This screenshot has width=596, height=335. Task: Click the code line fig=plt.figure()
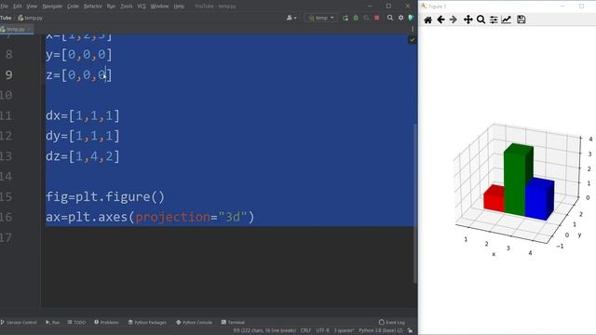coord(105,196)
